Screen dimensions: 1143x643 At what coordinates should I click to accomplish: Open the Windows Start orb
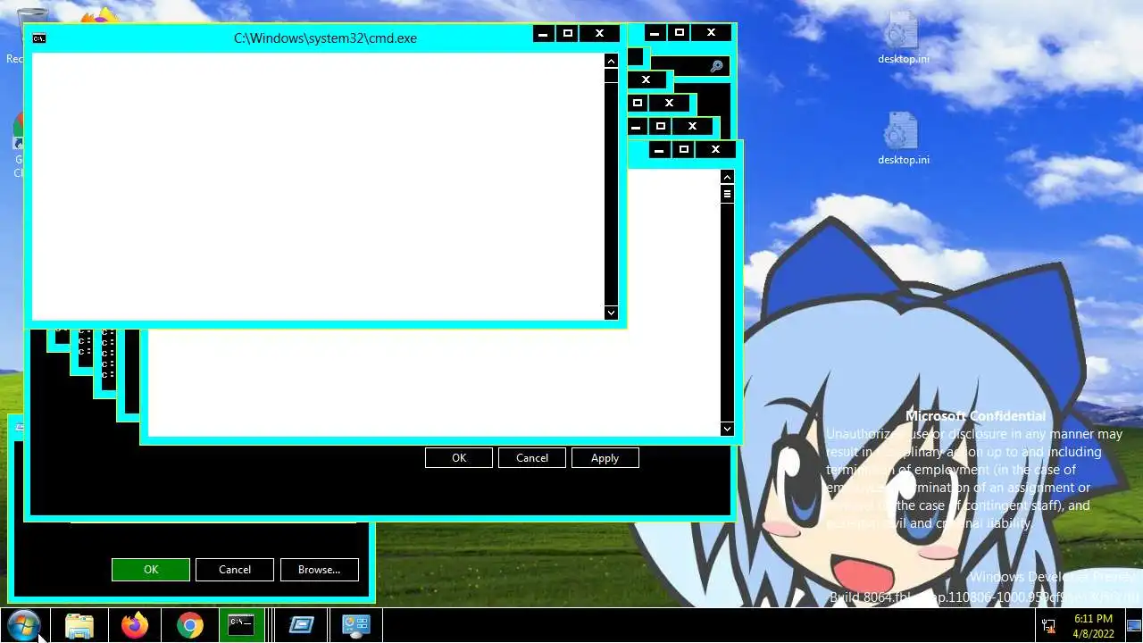[x=24, y=625]
